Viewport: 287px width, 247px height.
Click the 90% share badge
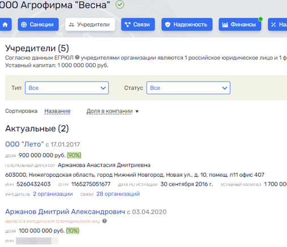(74, 155)
